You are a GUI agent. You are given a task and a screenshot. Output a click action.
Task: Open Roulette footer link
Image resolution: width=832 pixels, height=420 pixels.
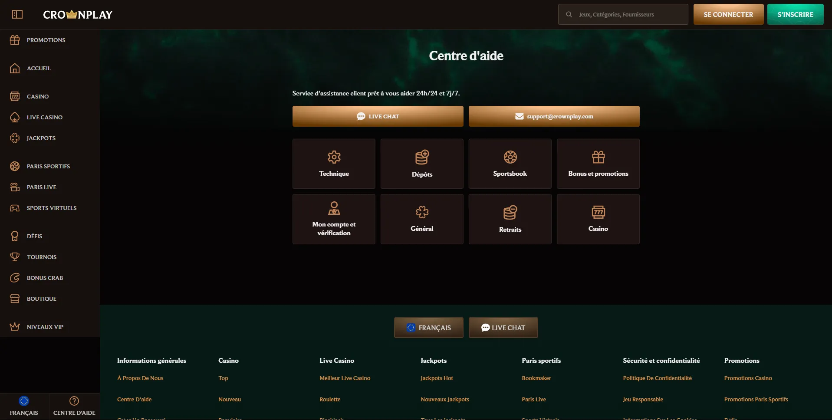tap(330, 399)
